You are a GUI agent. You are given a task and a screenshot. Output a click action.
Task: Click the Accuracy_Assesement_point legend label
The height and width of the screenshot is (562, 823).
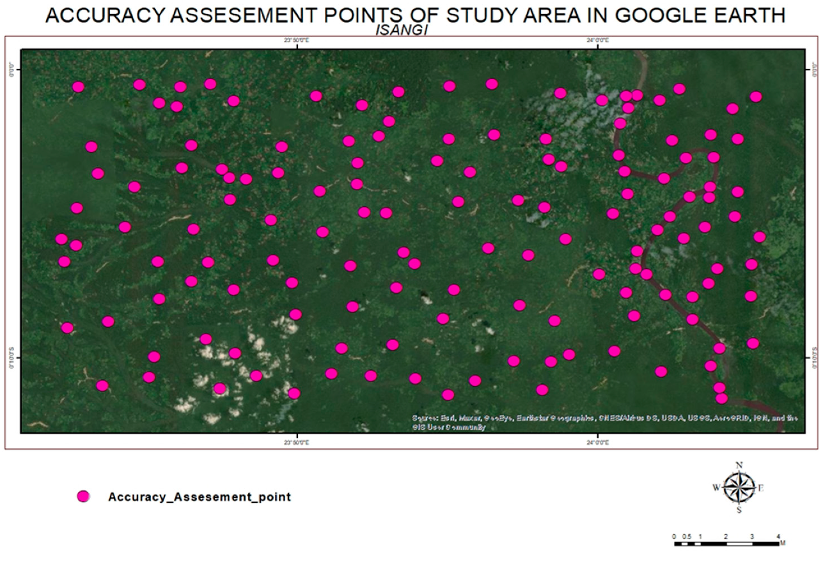200,497
